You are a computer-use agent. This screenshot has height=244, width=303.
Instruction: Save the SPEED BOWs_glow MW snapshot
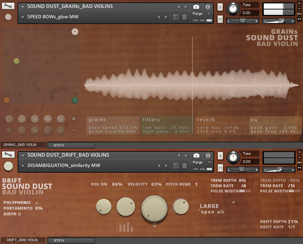(x=175, y=17)
